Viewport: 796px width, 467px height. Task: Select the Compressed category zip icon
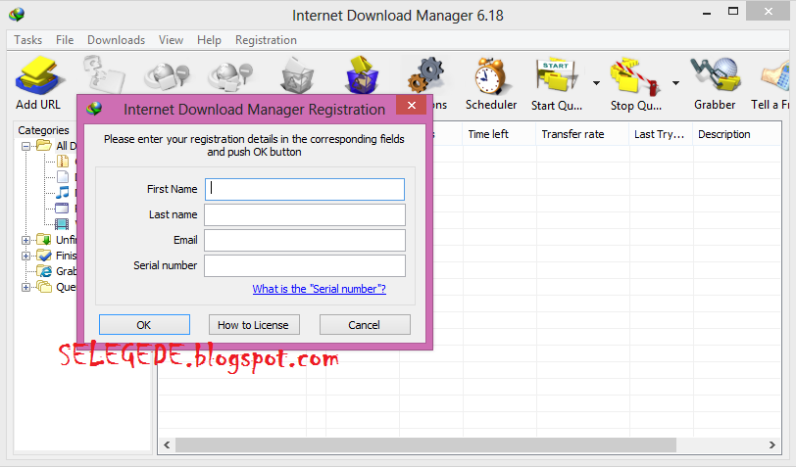click(63, 162)
